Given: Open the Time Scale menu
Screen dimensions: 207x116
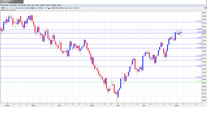Looking at the screenshot, I should 22,5.
